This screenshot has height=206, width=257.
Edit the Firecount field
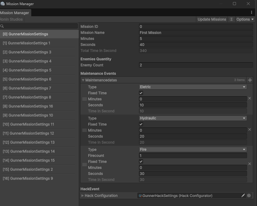[x=193, y=156]
